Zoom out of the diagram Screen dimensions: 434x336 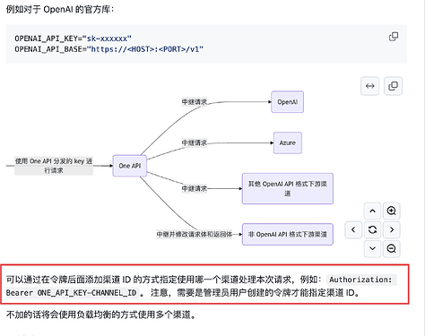(391, 248)
